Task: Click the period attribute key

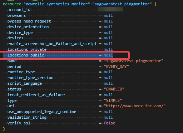Action: pos(14,66)
